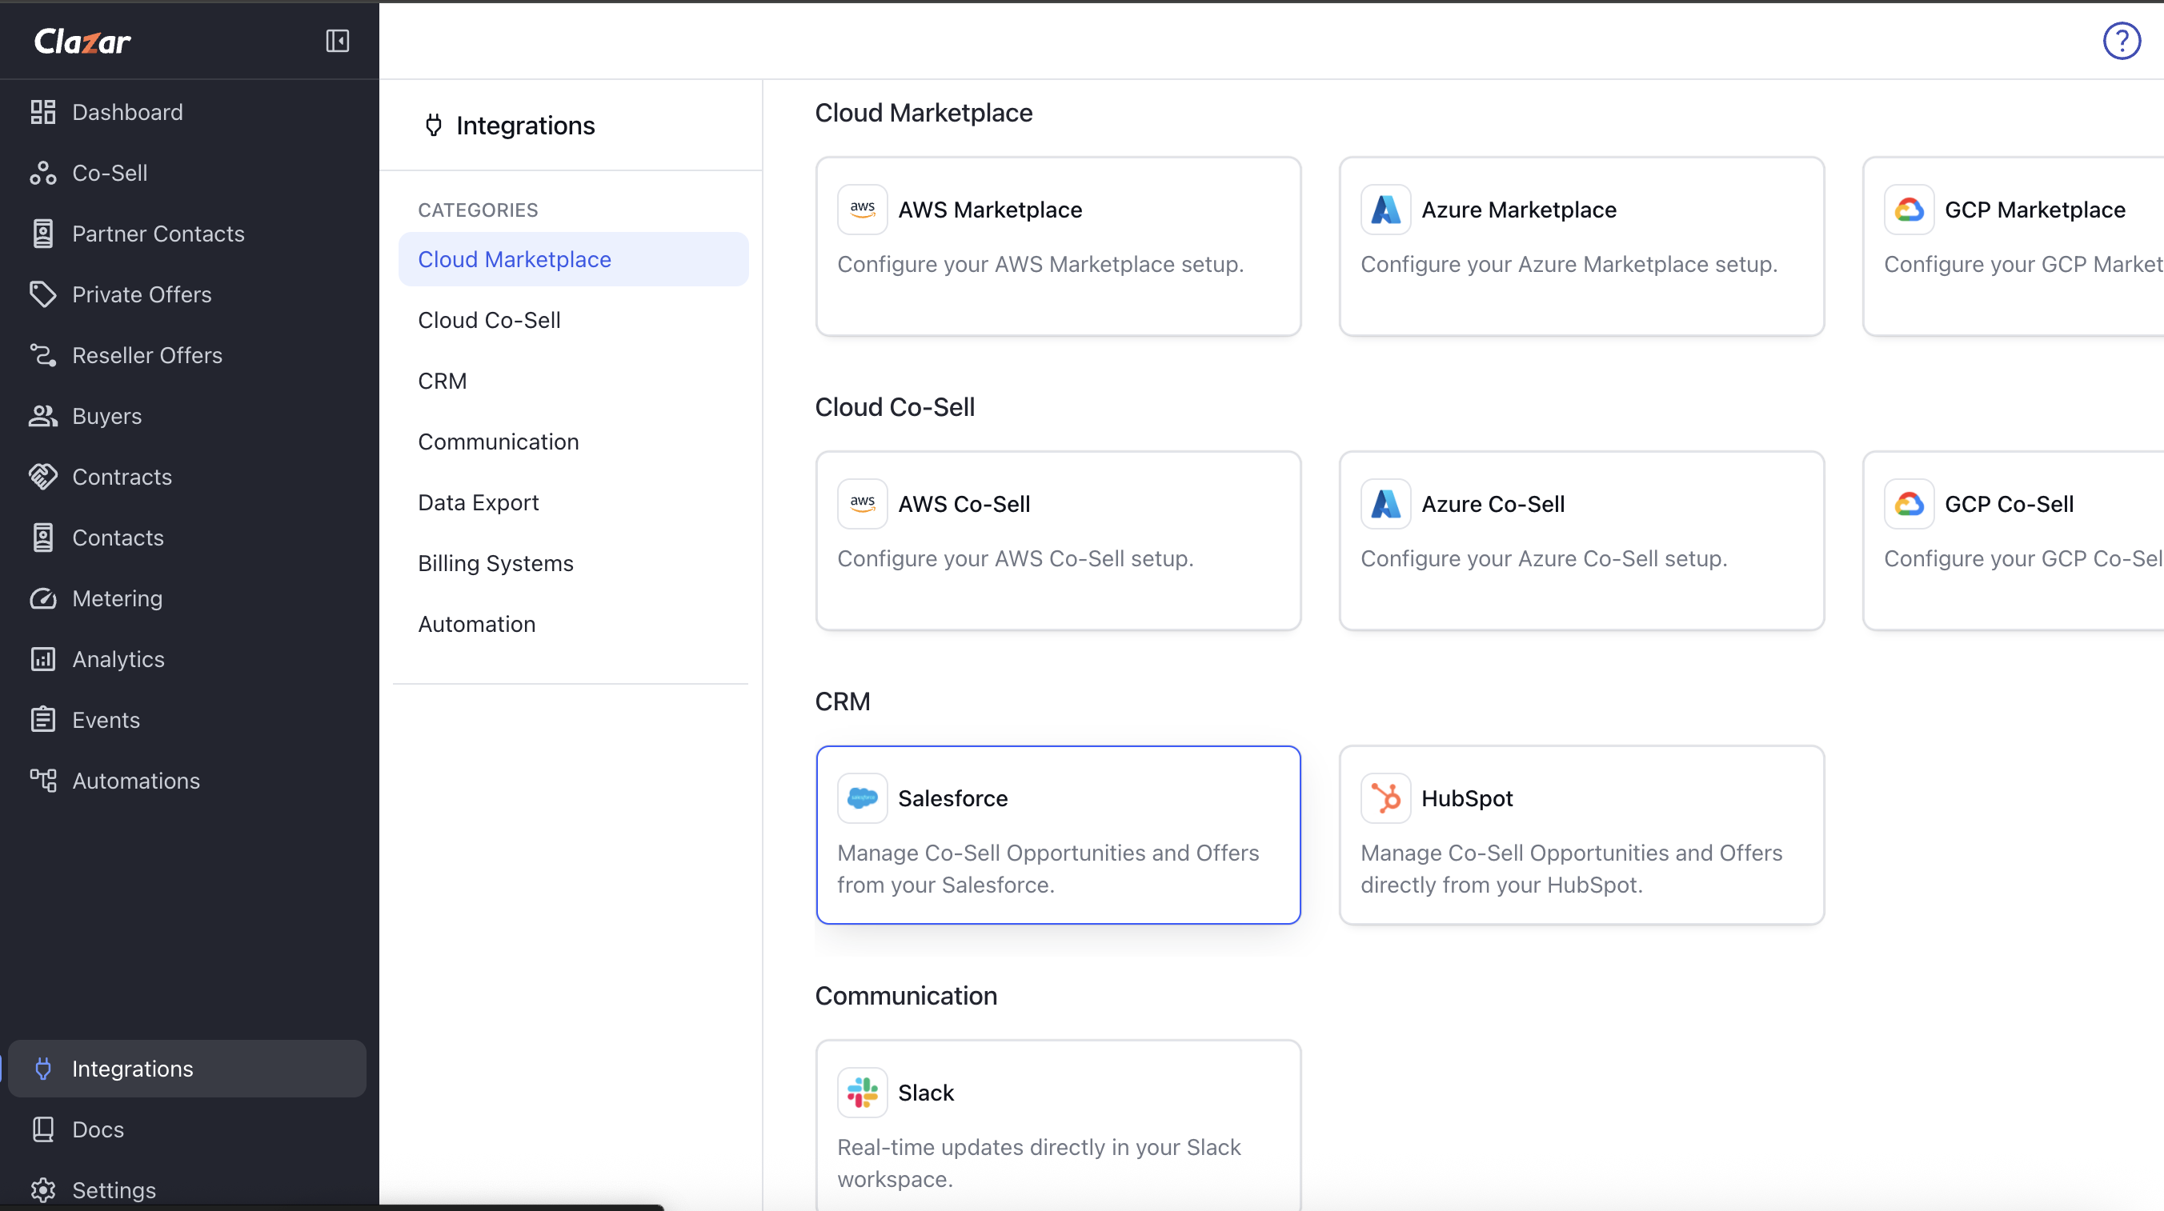Open the GCP Co-Sell card title
Viewport: 2164px width, 1211px height.
(2009, 504)
